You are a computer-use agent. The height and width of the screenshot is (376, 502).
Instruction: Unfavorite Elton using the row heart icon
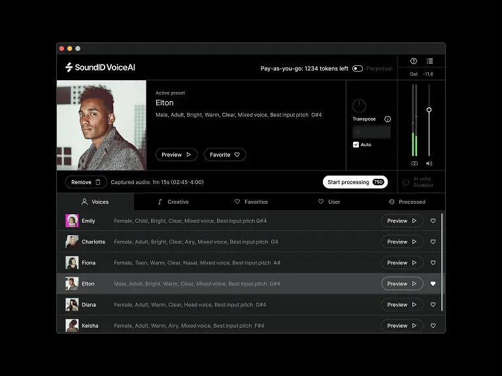click(433, 284)
